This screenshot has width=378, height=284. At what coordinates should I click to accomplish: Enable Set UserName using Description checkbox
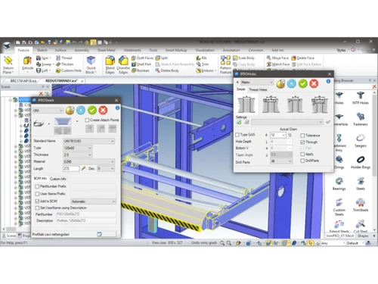tap(37, 208)
